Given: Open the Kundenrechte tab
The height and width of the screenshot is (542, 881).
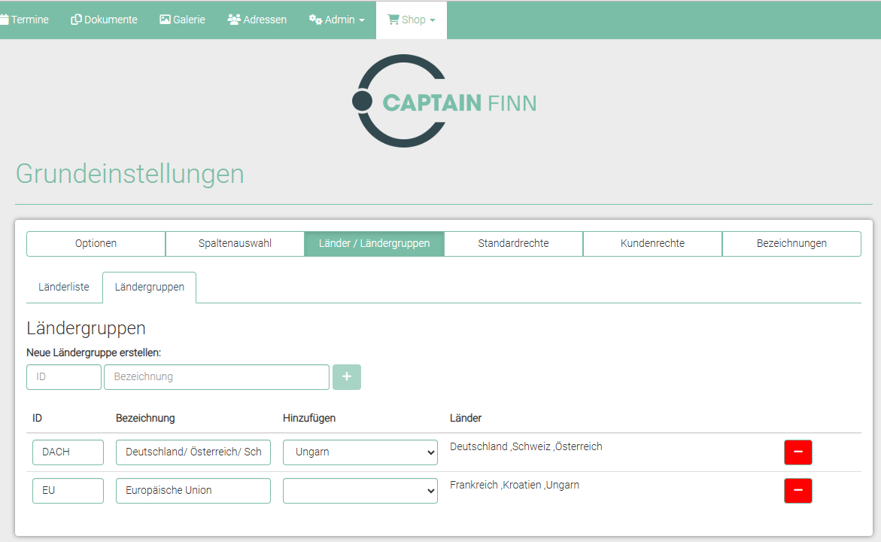Looking at the screenshot, I should (x=652, y=244).
